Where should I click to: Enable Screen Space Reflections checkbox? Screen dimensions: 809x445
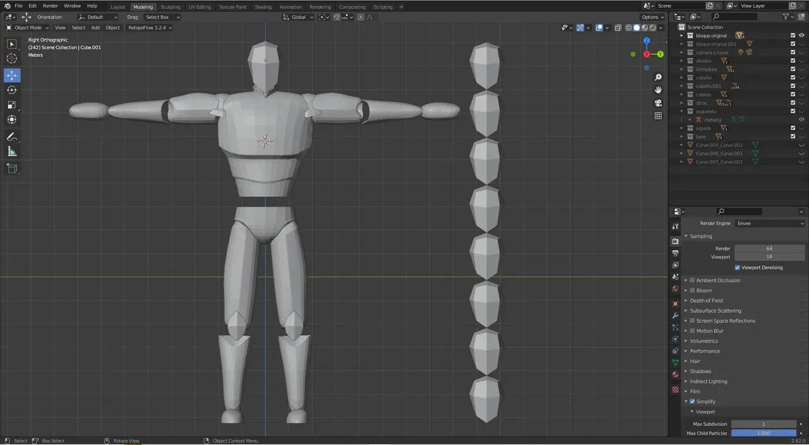click(693, 321)
